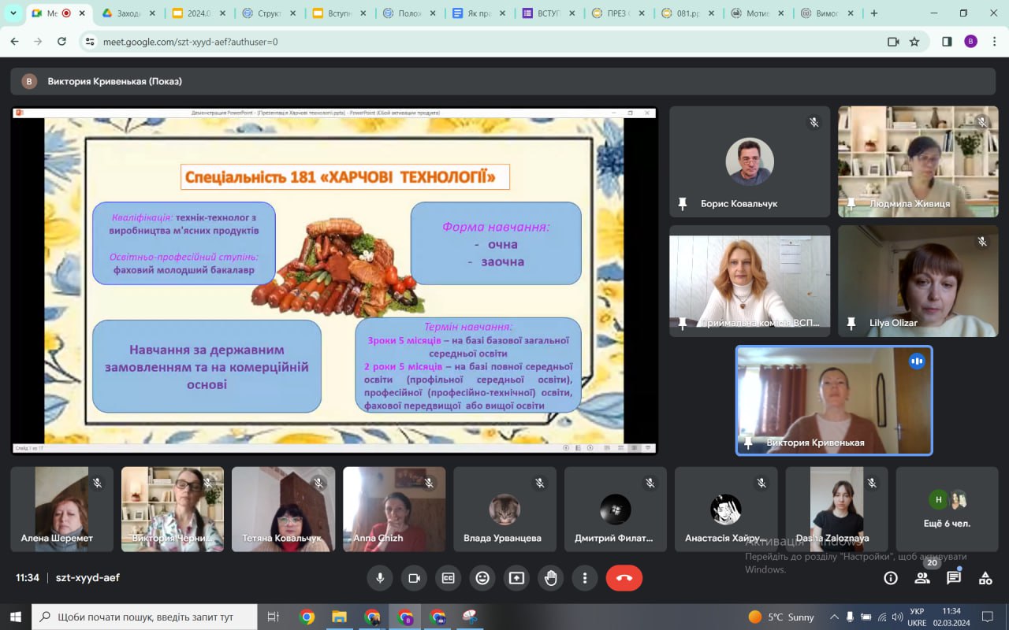Image resolution: width=1009 pixels, height=630 pixels.
Task: Toggle the microphone on or off
Action: pos(380,578)
